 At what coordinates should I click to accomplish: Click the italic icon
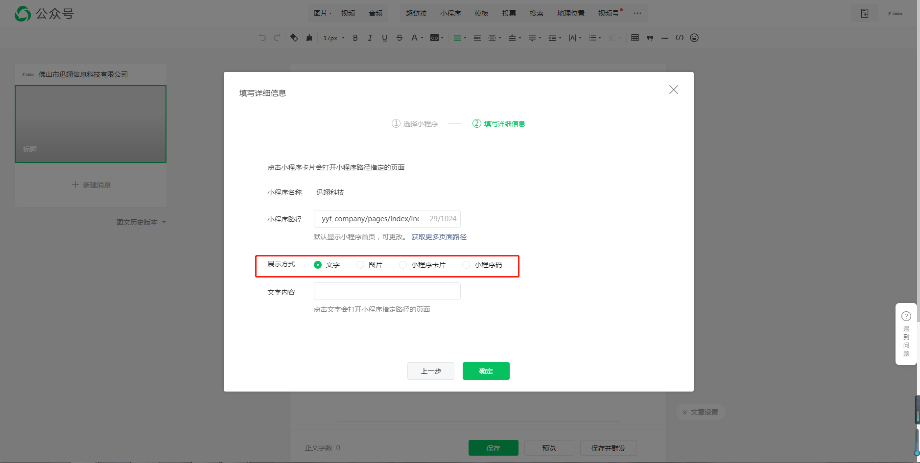[370, 38]
